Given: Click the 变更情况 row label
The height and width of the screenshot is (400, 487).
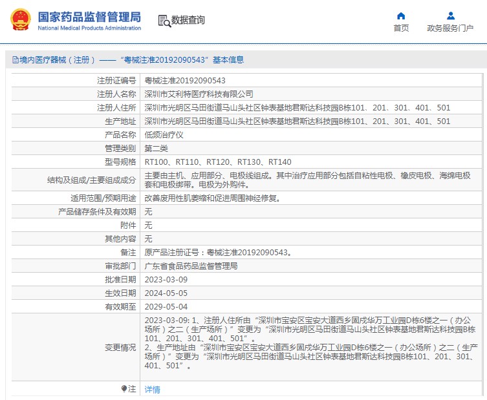Looking at the screenshot, I should [x=120, y=348].
